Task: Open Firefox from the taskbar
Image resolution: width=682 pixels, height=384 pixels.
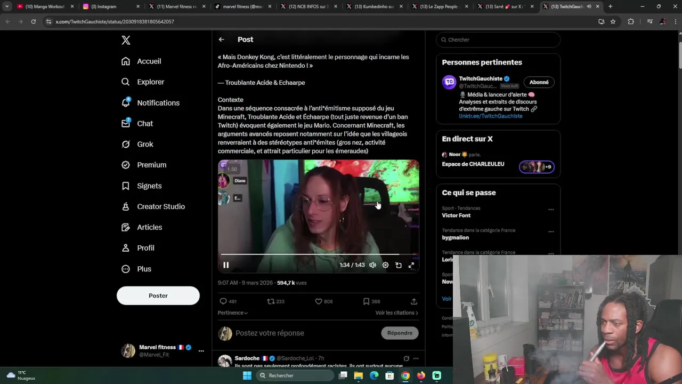Action: pos(421,375)
